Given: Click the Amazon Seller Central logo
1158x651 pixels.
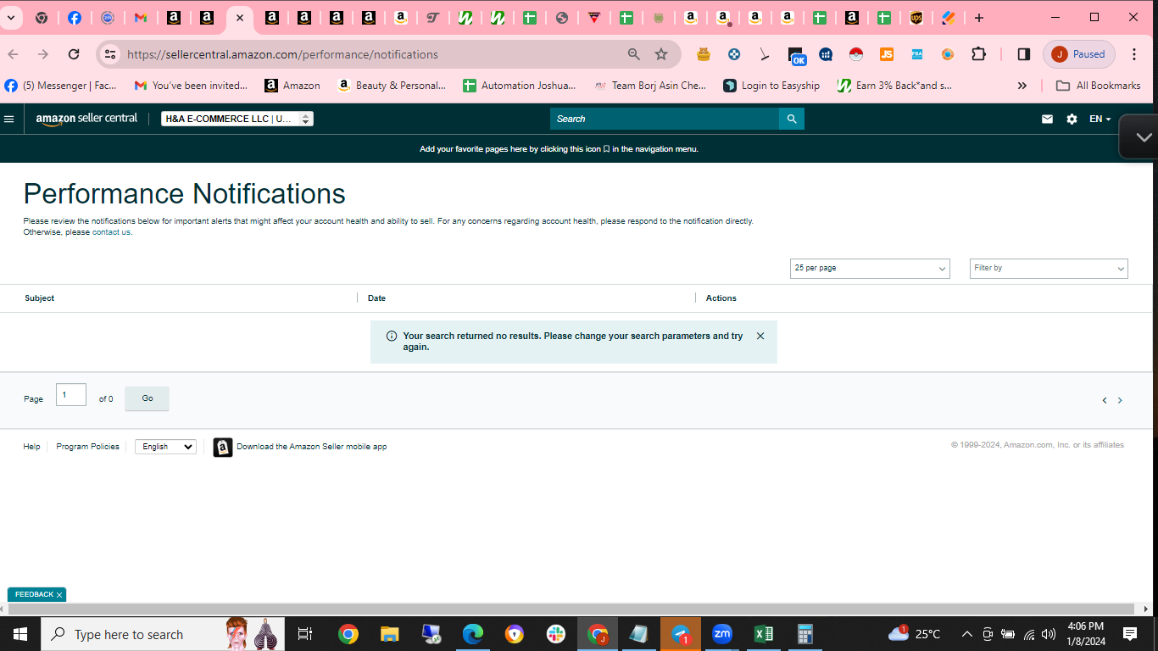Looking at the screenshot, I should point(86,119).
